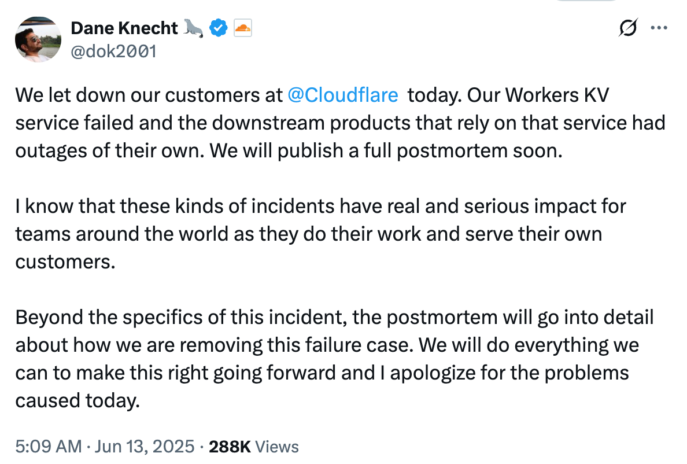687x464 pixels.
Task: Click the 5:09 AM timestamp
Action: point(49,447)
